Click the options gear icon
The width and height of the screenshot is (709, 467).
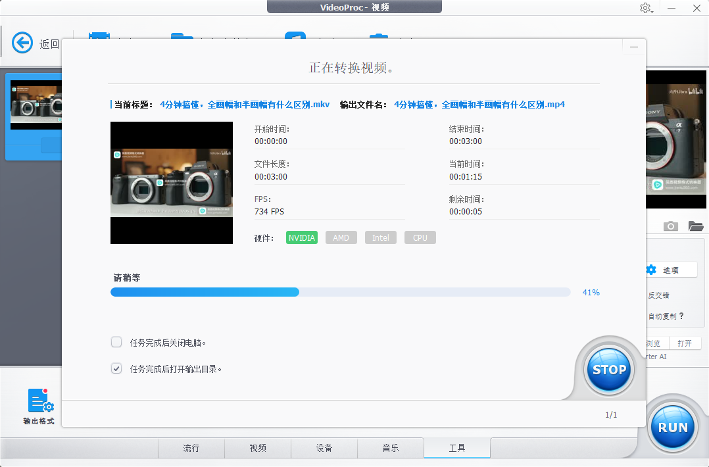651,270
